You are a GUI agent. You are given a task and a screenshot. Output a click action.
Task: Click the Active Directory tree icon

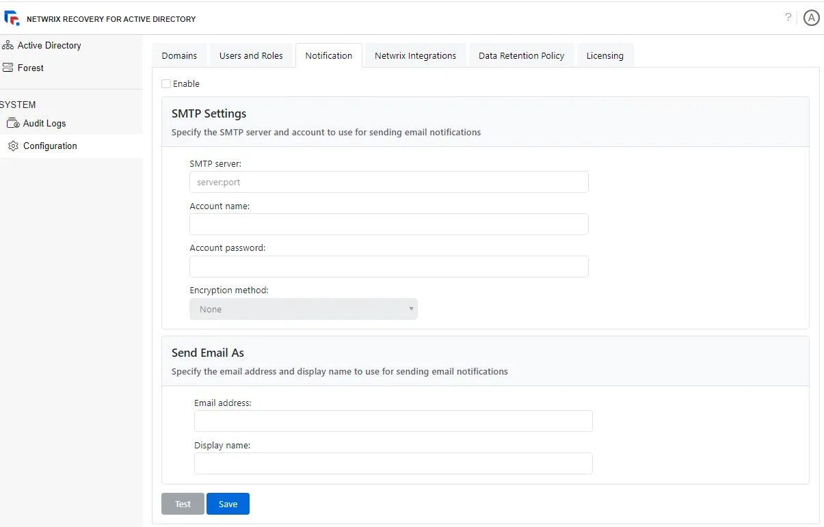pos(8,45)
